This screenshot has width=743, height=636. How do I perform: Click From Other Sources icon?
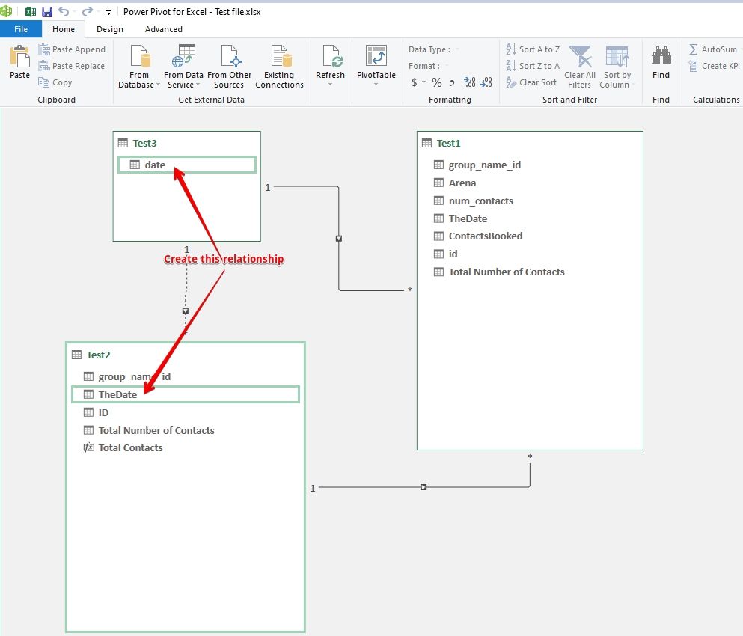pos(230,56)
